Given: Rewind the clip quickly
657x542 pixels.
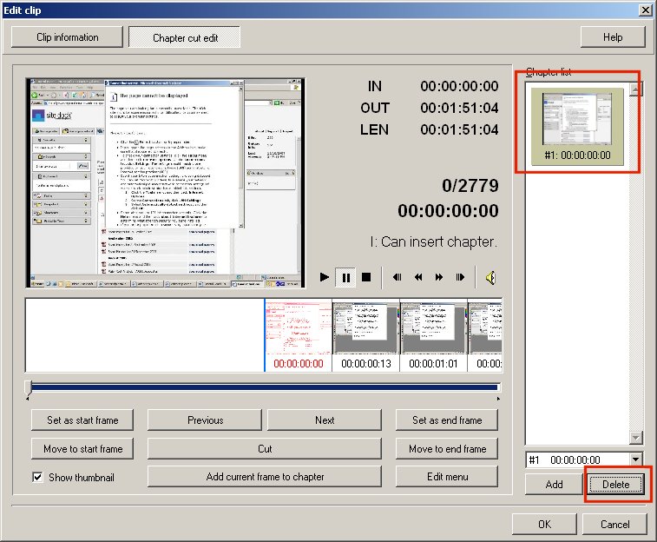Looking at the screenshot, I should tap(418, 277).
